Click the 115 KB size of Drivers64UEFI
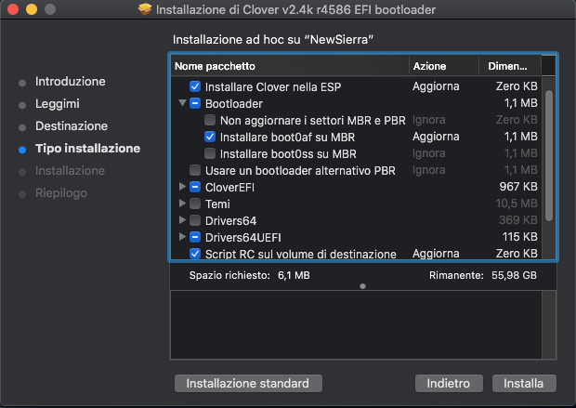The width and height of the screenshot is (576, 408). (x=520, y=236)
